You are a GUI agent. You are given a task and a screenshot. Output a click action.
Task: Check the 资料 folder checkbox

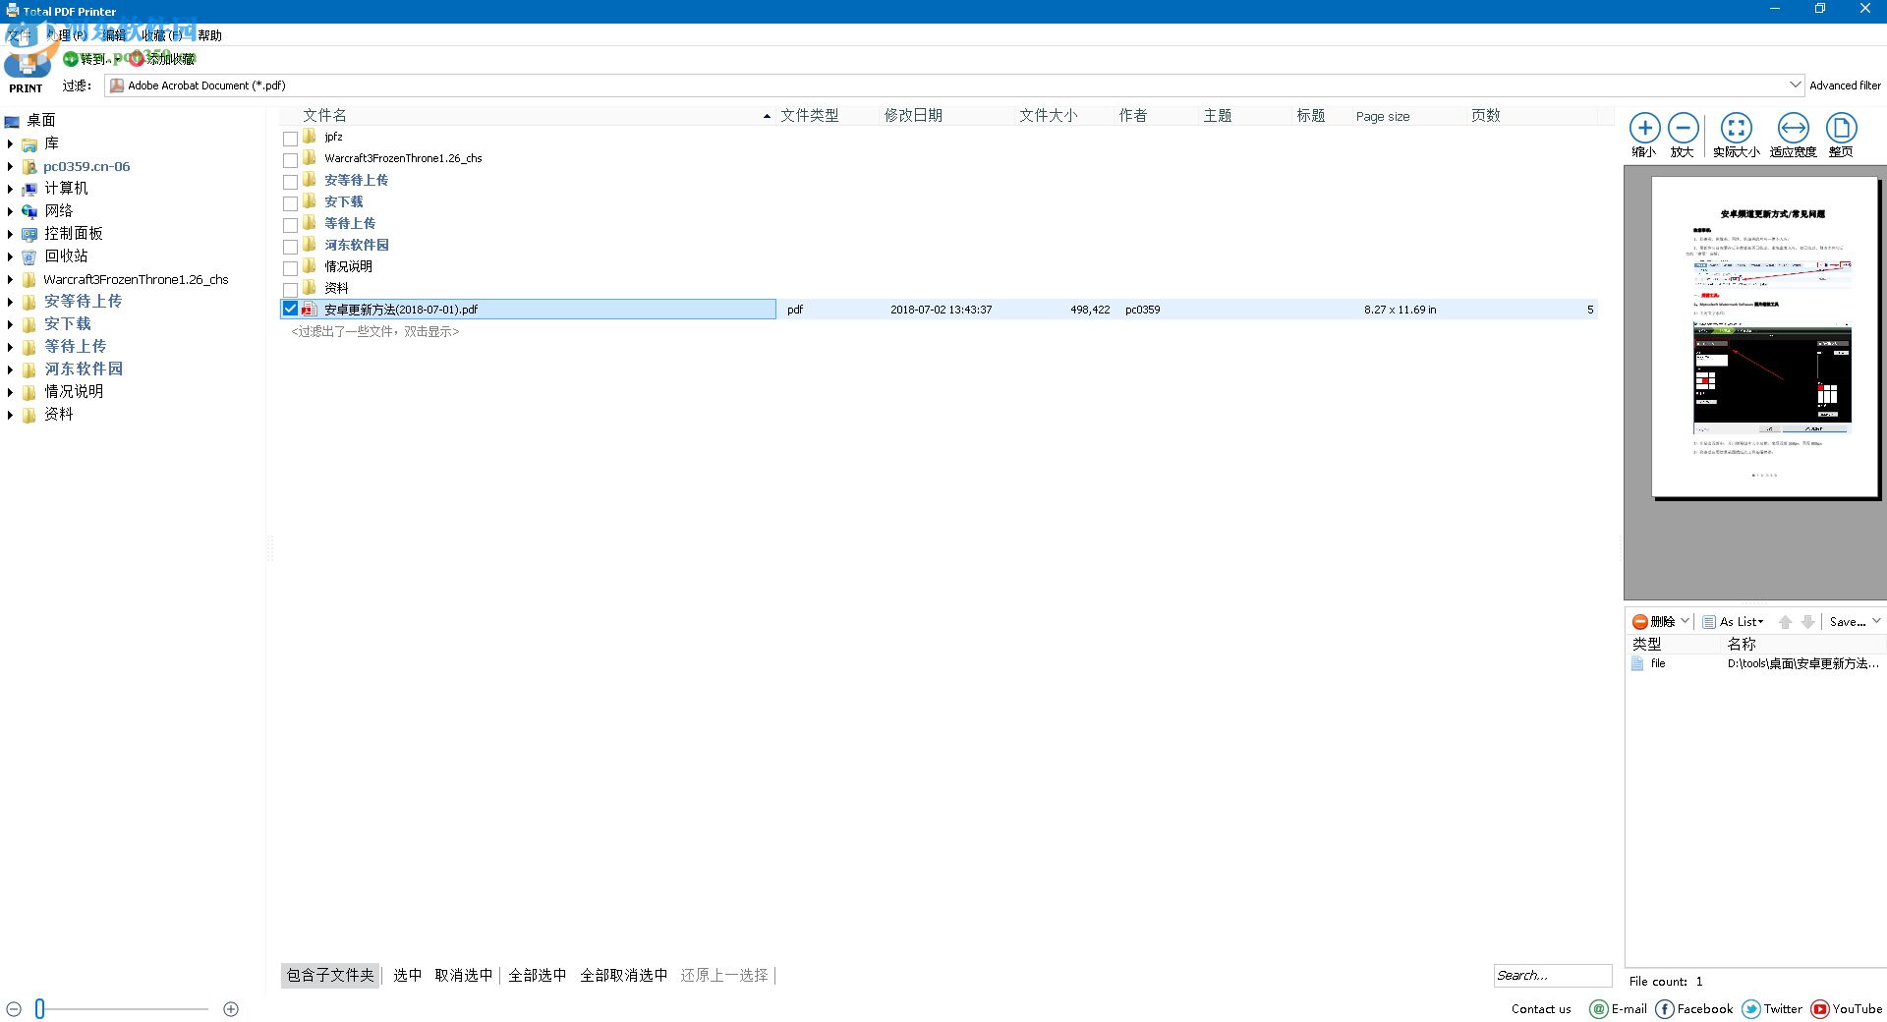pyautogui.click(x=290, y=288)
